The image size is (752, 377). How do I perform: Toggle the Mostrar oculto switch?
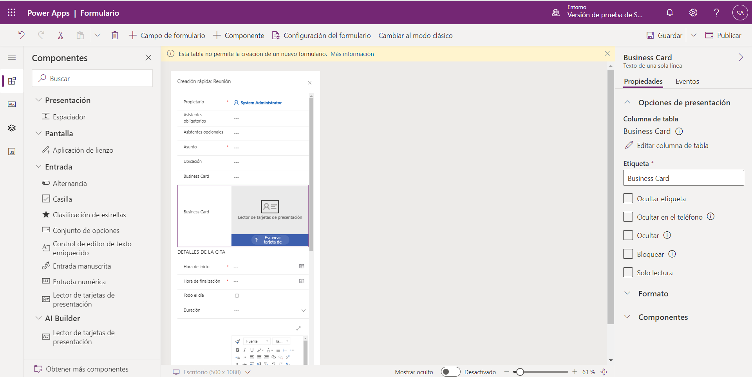[451, 372]
